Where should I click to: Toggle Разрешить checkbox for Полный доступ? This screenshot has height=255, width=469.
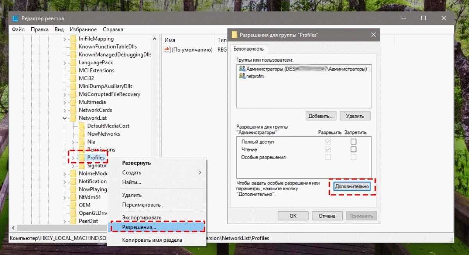pos(328,142)
